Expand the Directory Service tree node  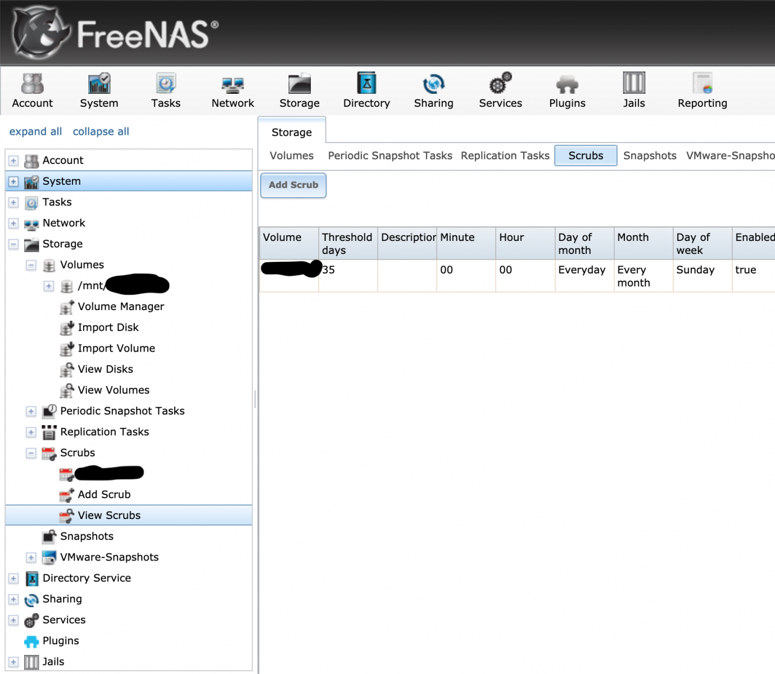(13, 578)
